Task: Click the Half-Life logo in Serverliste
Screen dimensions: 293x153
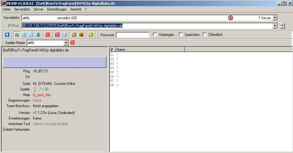Action: [230, 18]
